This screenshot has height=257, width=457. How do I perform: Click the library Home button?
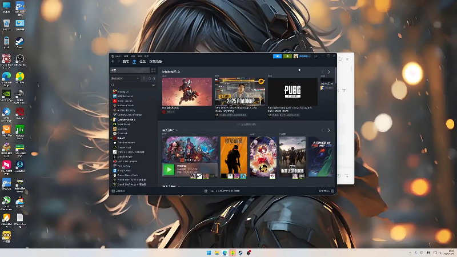130,70
